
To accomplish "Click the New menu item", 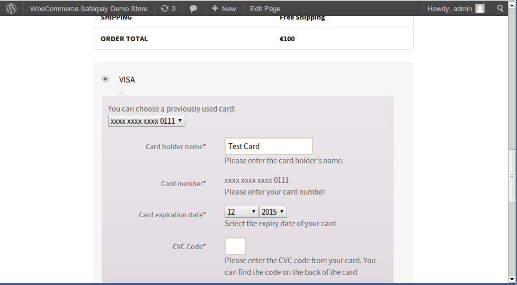I will [229, 8].
